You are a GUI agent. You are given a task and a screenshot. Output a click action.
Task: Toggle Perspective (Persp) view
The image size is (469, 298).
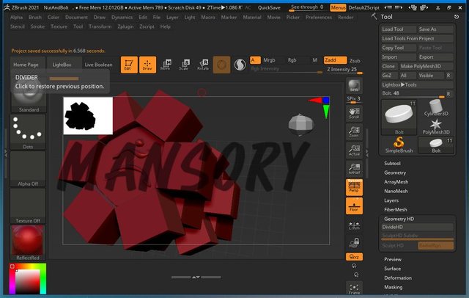pos(355,187)
